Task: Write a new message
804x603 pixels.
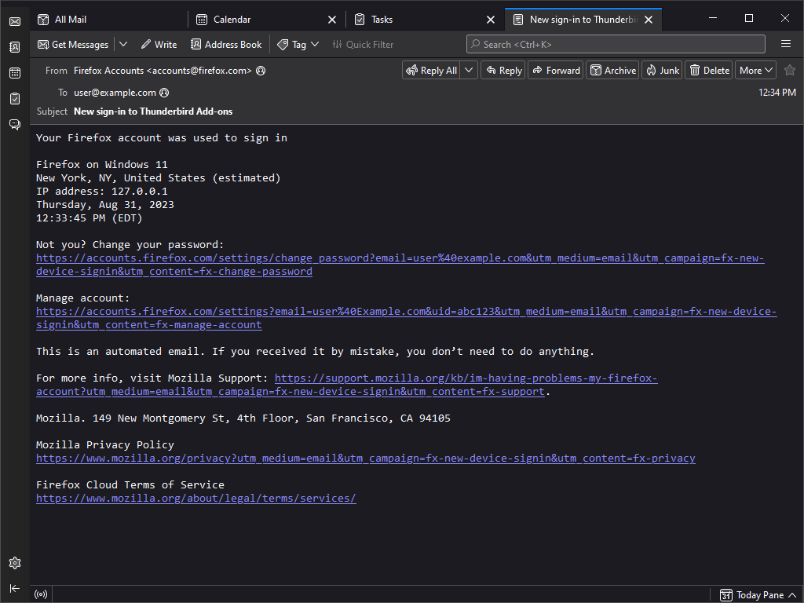Action: pyautogui.click(x=159, y=45)
